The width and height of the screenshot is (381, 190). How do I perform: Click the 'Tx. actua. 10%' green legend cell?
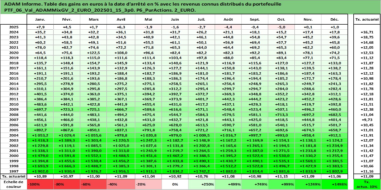(x=367, y=184)
